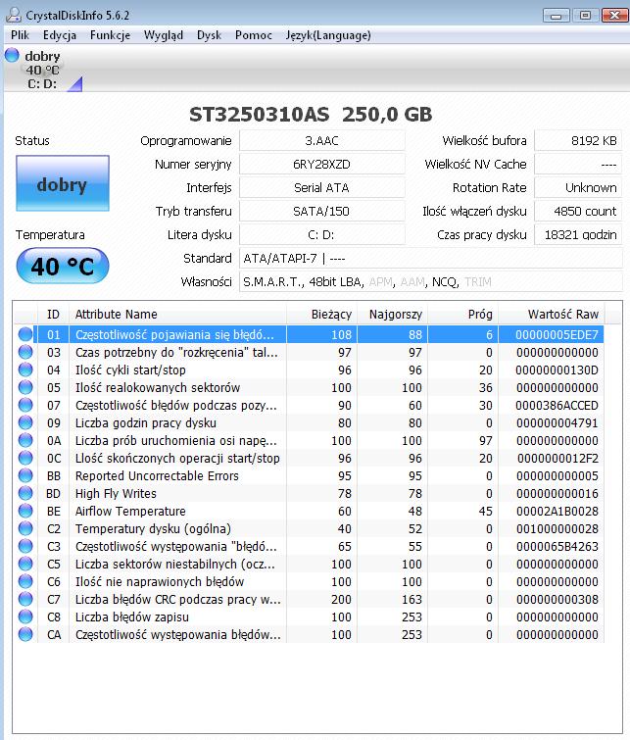Click the status orb for attribute 0A
The width and height of the screenshot is (630, 740).
[25, 440]
